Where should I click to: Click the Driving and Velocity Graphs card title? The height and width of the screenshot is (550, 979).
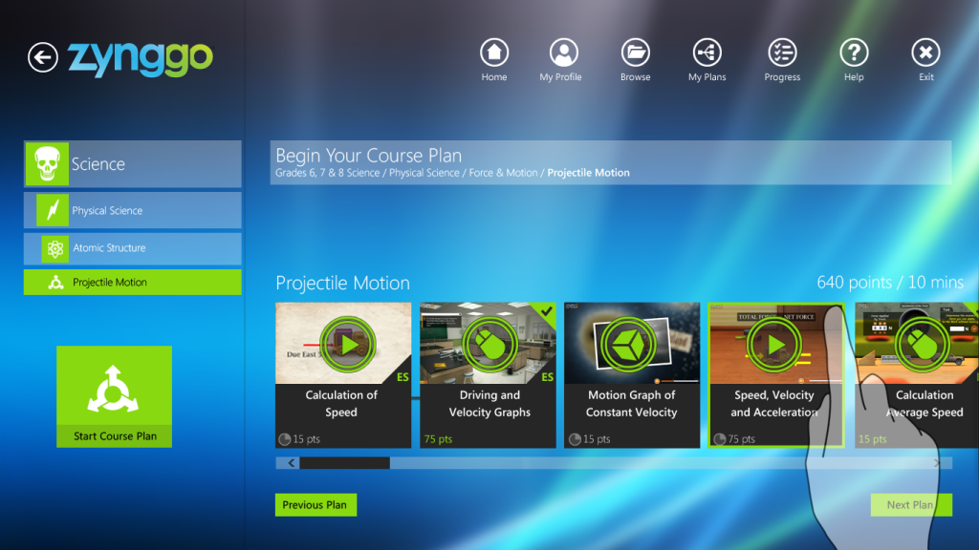pos(489,404)
